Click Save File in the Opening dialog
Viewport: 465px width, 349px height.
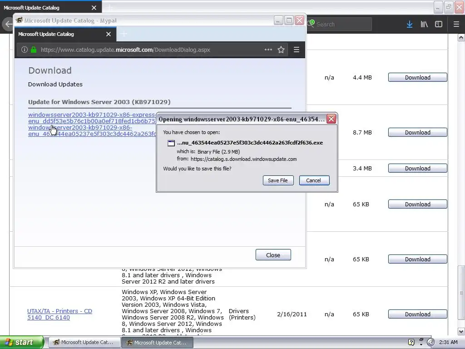tap(278, 180)
